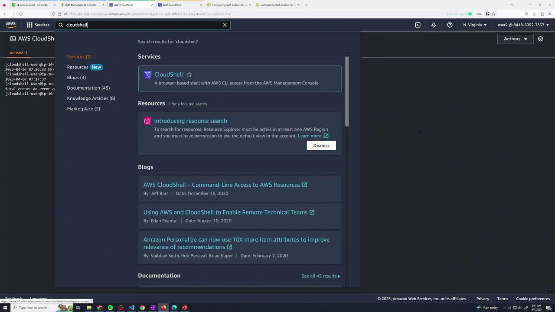Filter results by Knowledge Articles (8)

[x=91, y=98]
